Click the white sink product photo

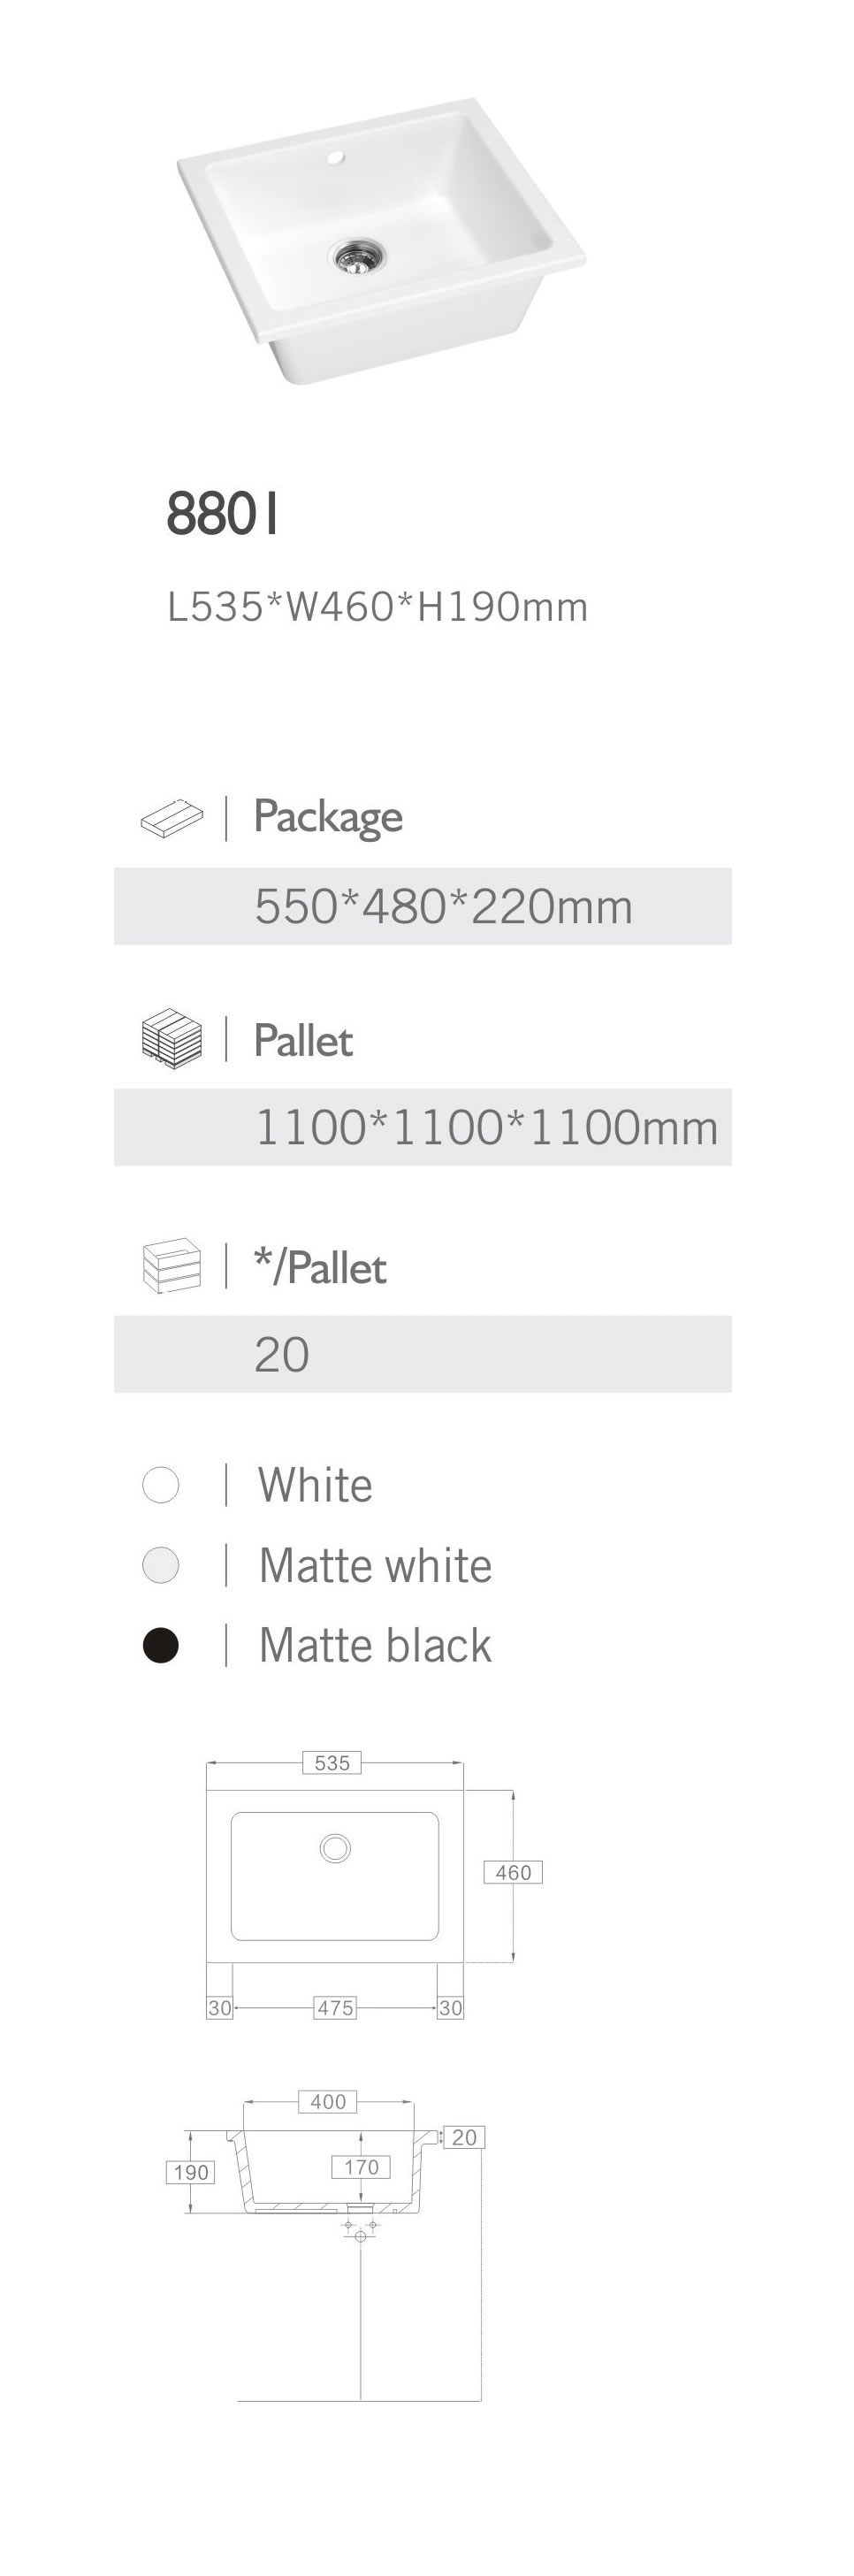point(380,240)
